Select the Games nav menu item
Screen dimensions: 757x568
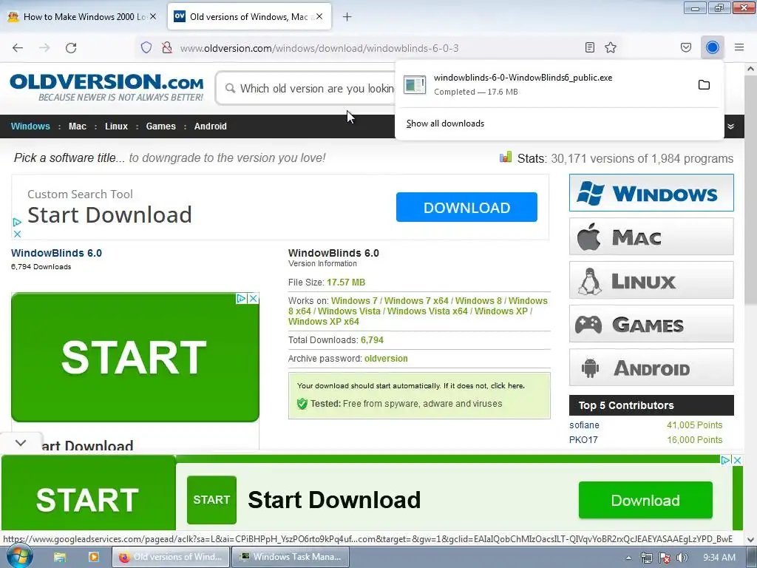pos(160,126)
